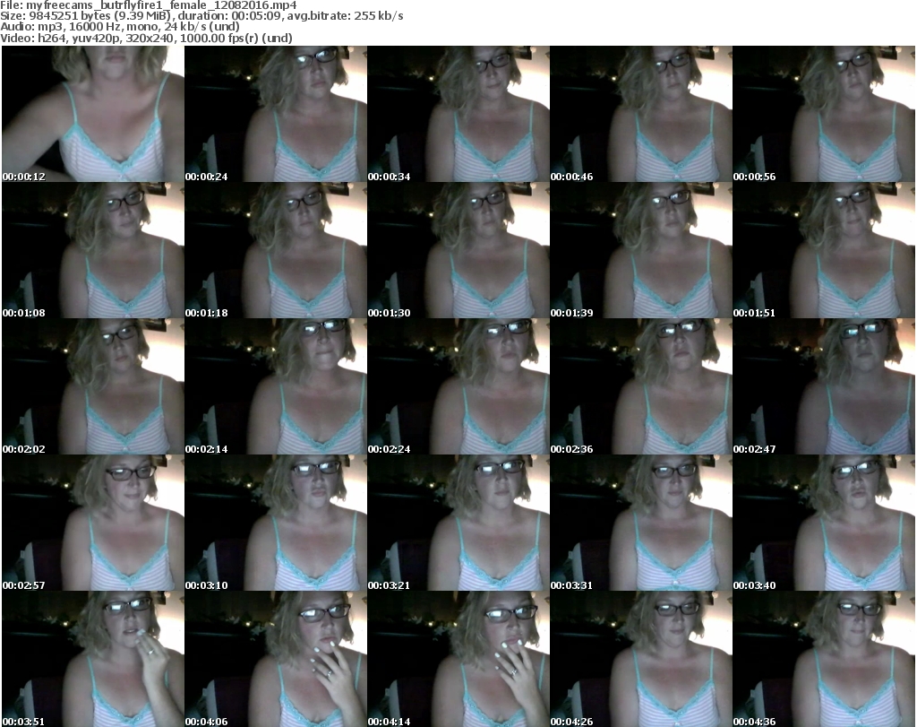Viewport: 917px width, 727px height.
Task: Choose the frame stamped 00:03:40
Action: point(824,523)
